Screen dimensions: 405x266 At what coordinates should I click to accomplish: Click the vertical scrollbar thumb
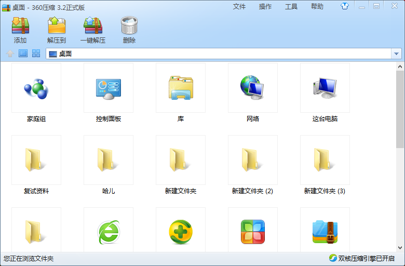point(400,109)
